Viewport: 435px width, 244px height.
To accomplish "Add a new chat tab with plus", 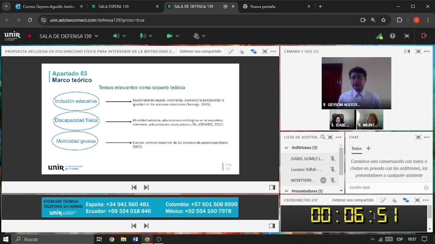I will 368,148.
